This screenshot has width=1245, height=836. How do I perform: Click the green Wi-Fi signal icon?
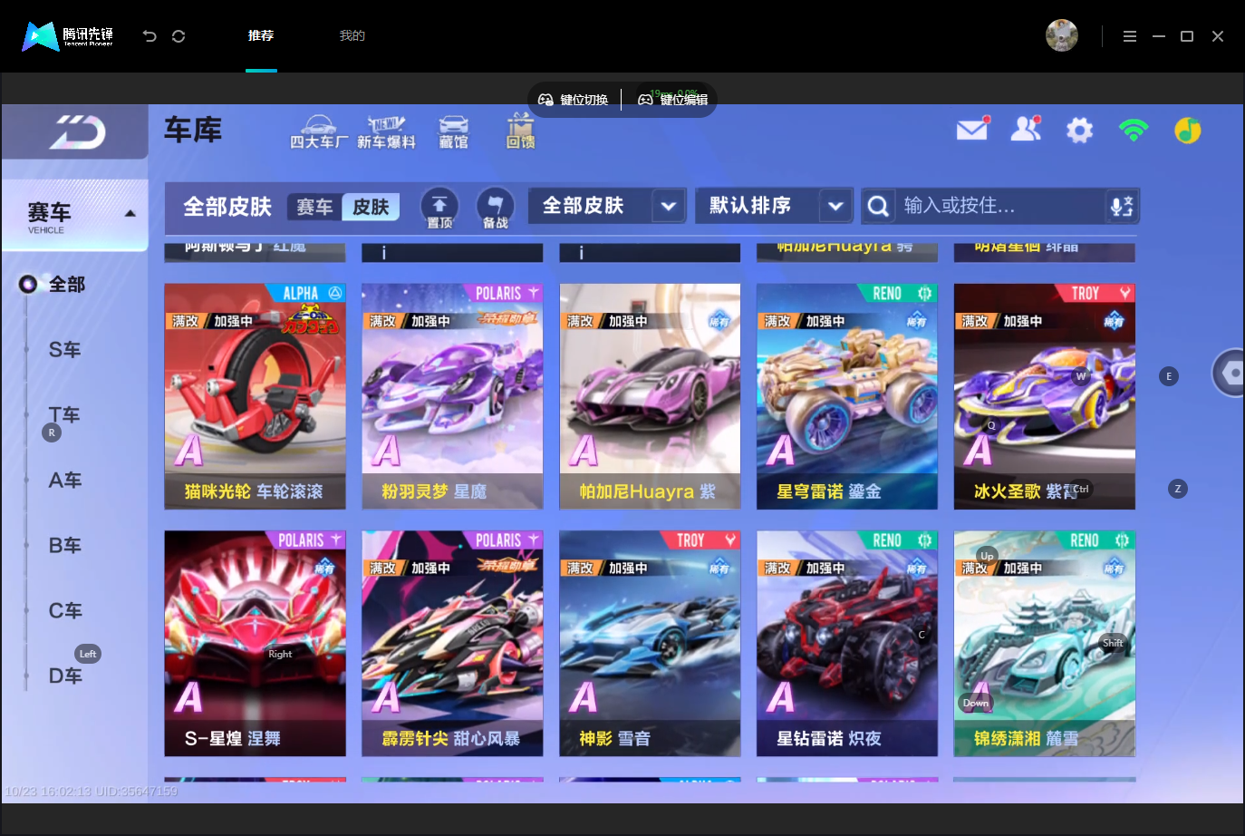(x=1134, y=131)
